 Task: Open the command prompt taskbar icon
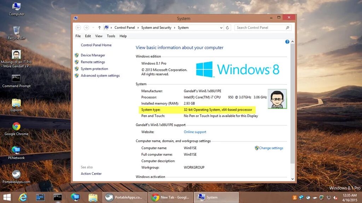coord(58,197)
